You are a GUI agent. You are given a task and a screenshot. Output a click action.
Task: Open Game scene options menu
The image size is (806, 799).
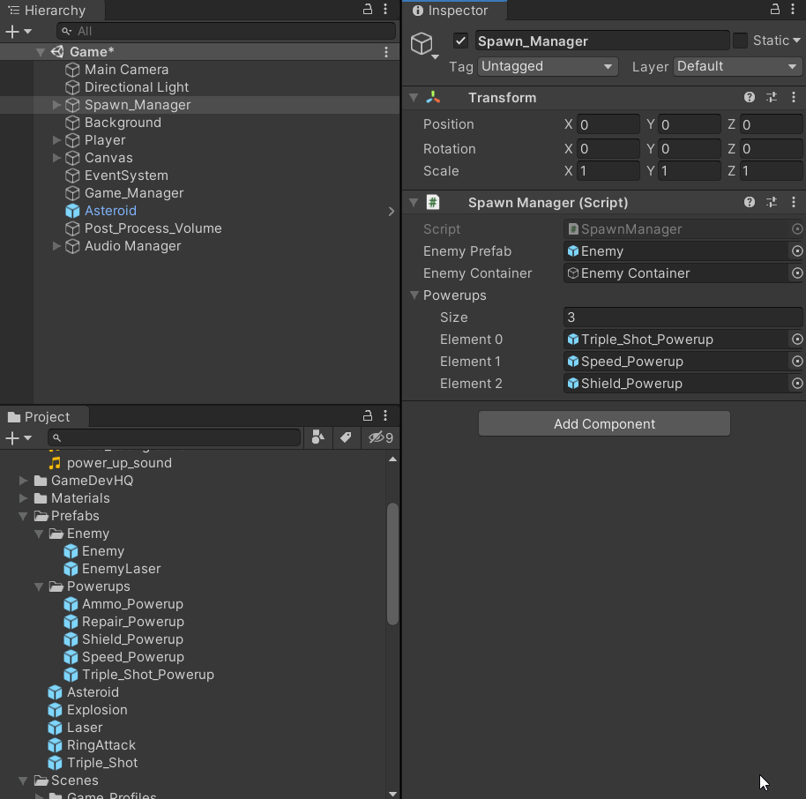point(386,52)
